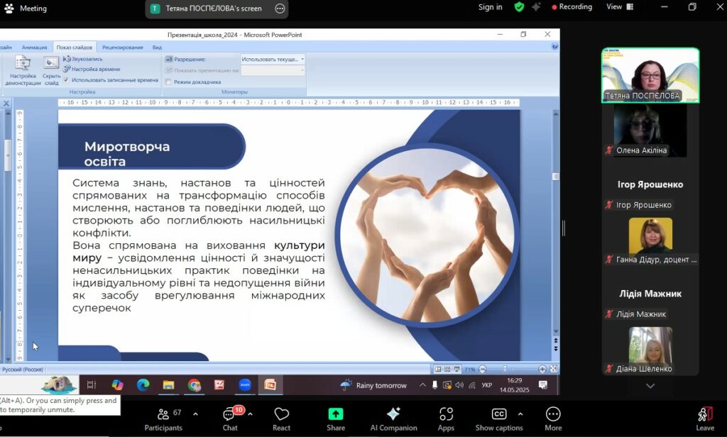Click Rainy tomorrow weather widget

pos(373,385)
